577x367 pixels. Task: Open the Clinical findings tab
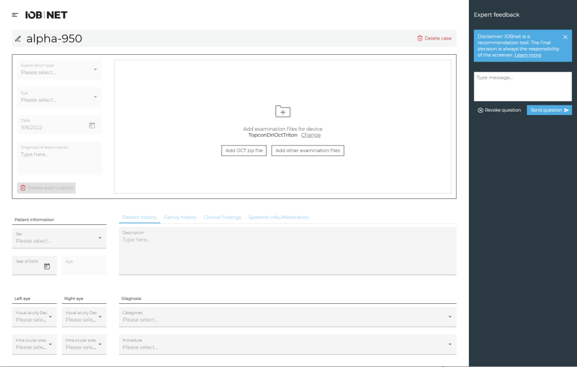coord(222,217)
